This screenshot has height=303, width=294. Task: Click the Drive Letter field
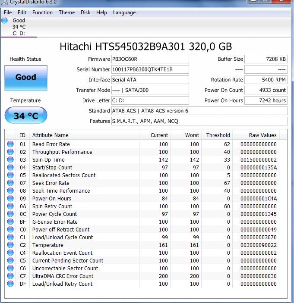click(150, 100)
